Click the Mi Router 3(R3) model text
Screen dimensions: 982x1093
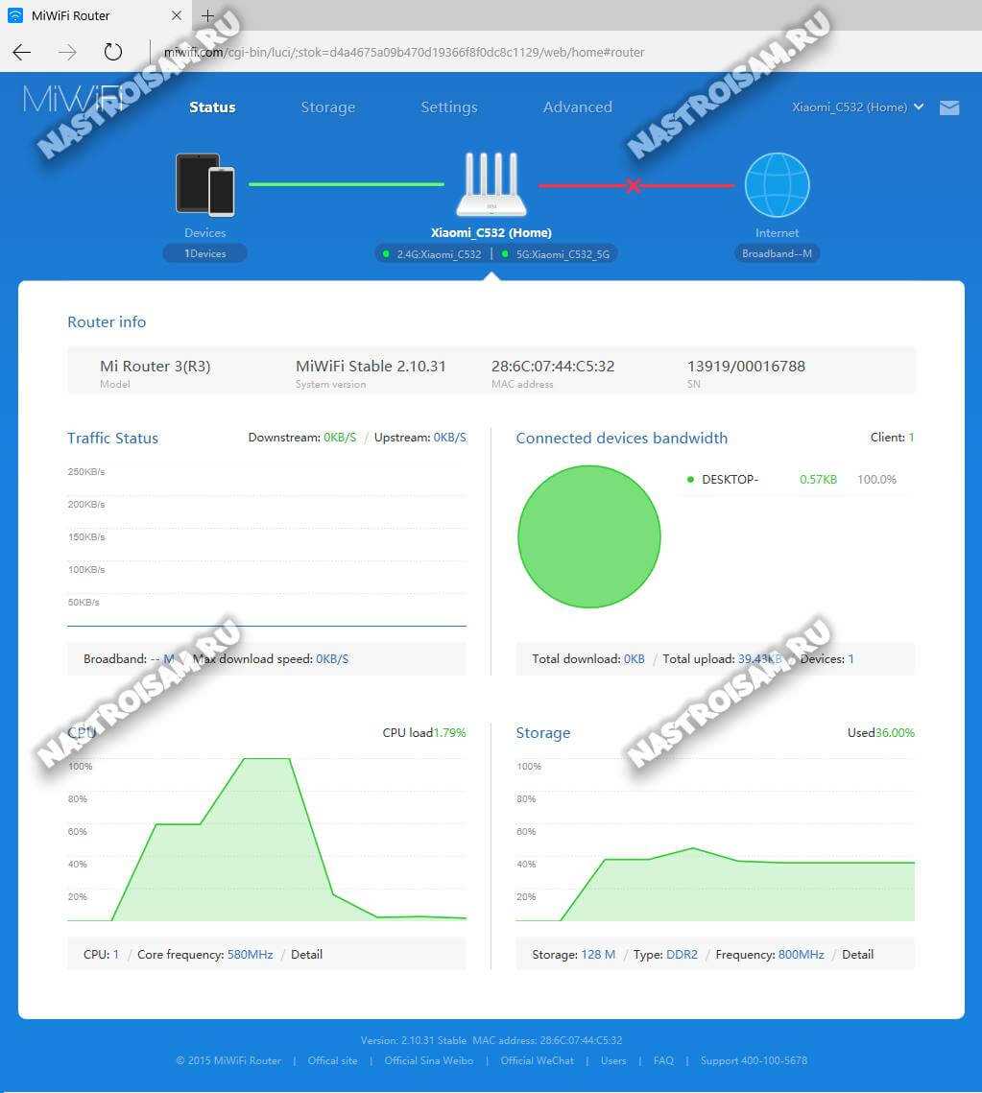(155, 366)
